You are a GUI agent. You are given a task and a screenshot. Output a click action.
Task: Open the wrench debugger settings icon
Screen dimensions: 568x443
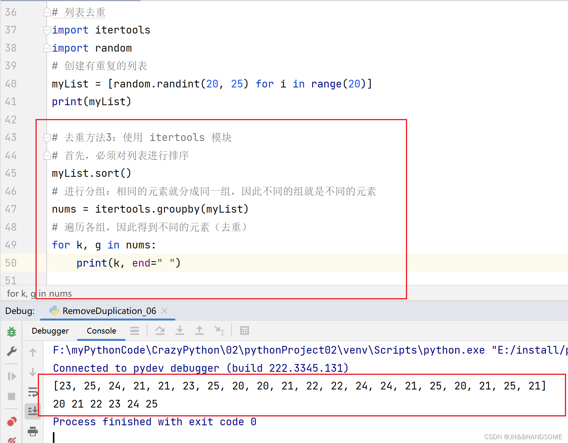click(x=12, y=351)
